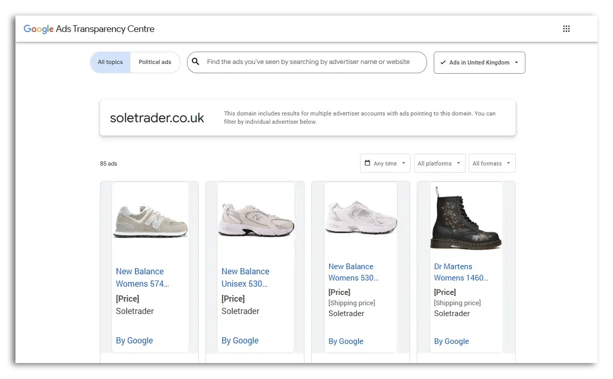613x379 pixels.
Task: Open the Dr Martens Womens 1460 listing
Action: tap(461, 272)
